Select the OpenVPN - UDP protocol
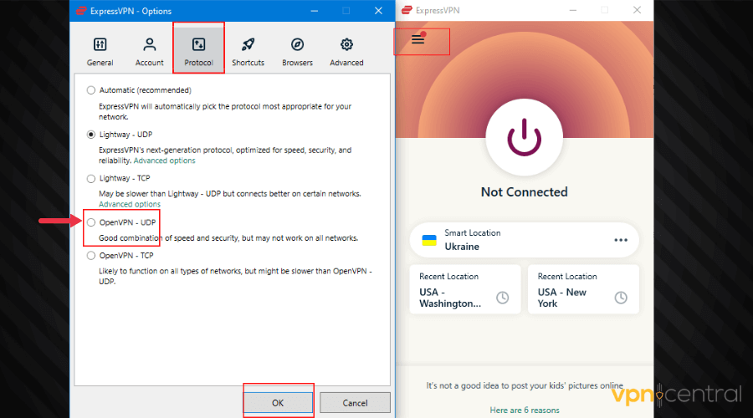753x418 pixels. pyautogui.click(x=90, y=222)
